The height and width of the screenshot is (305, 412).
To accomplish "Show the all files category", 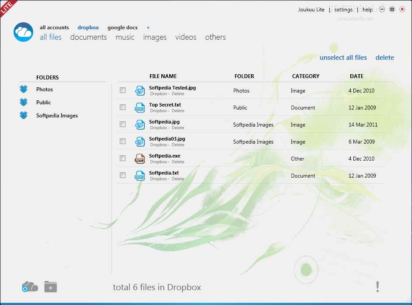I will point(51,37).
